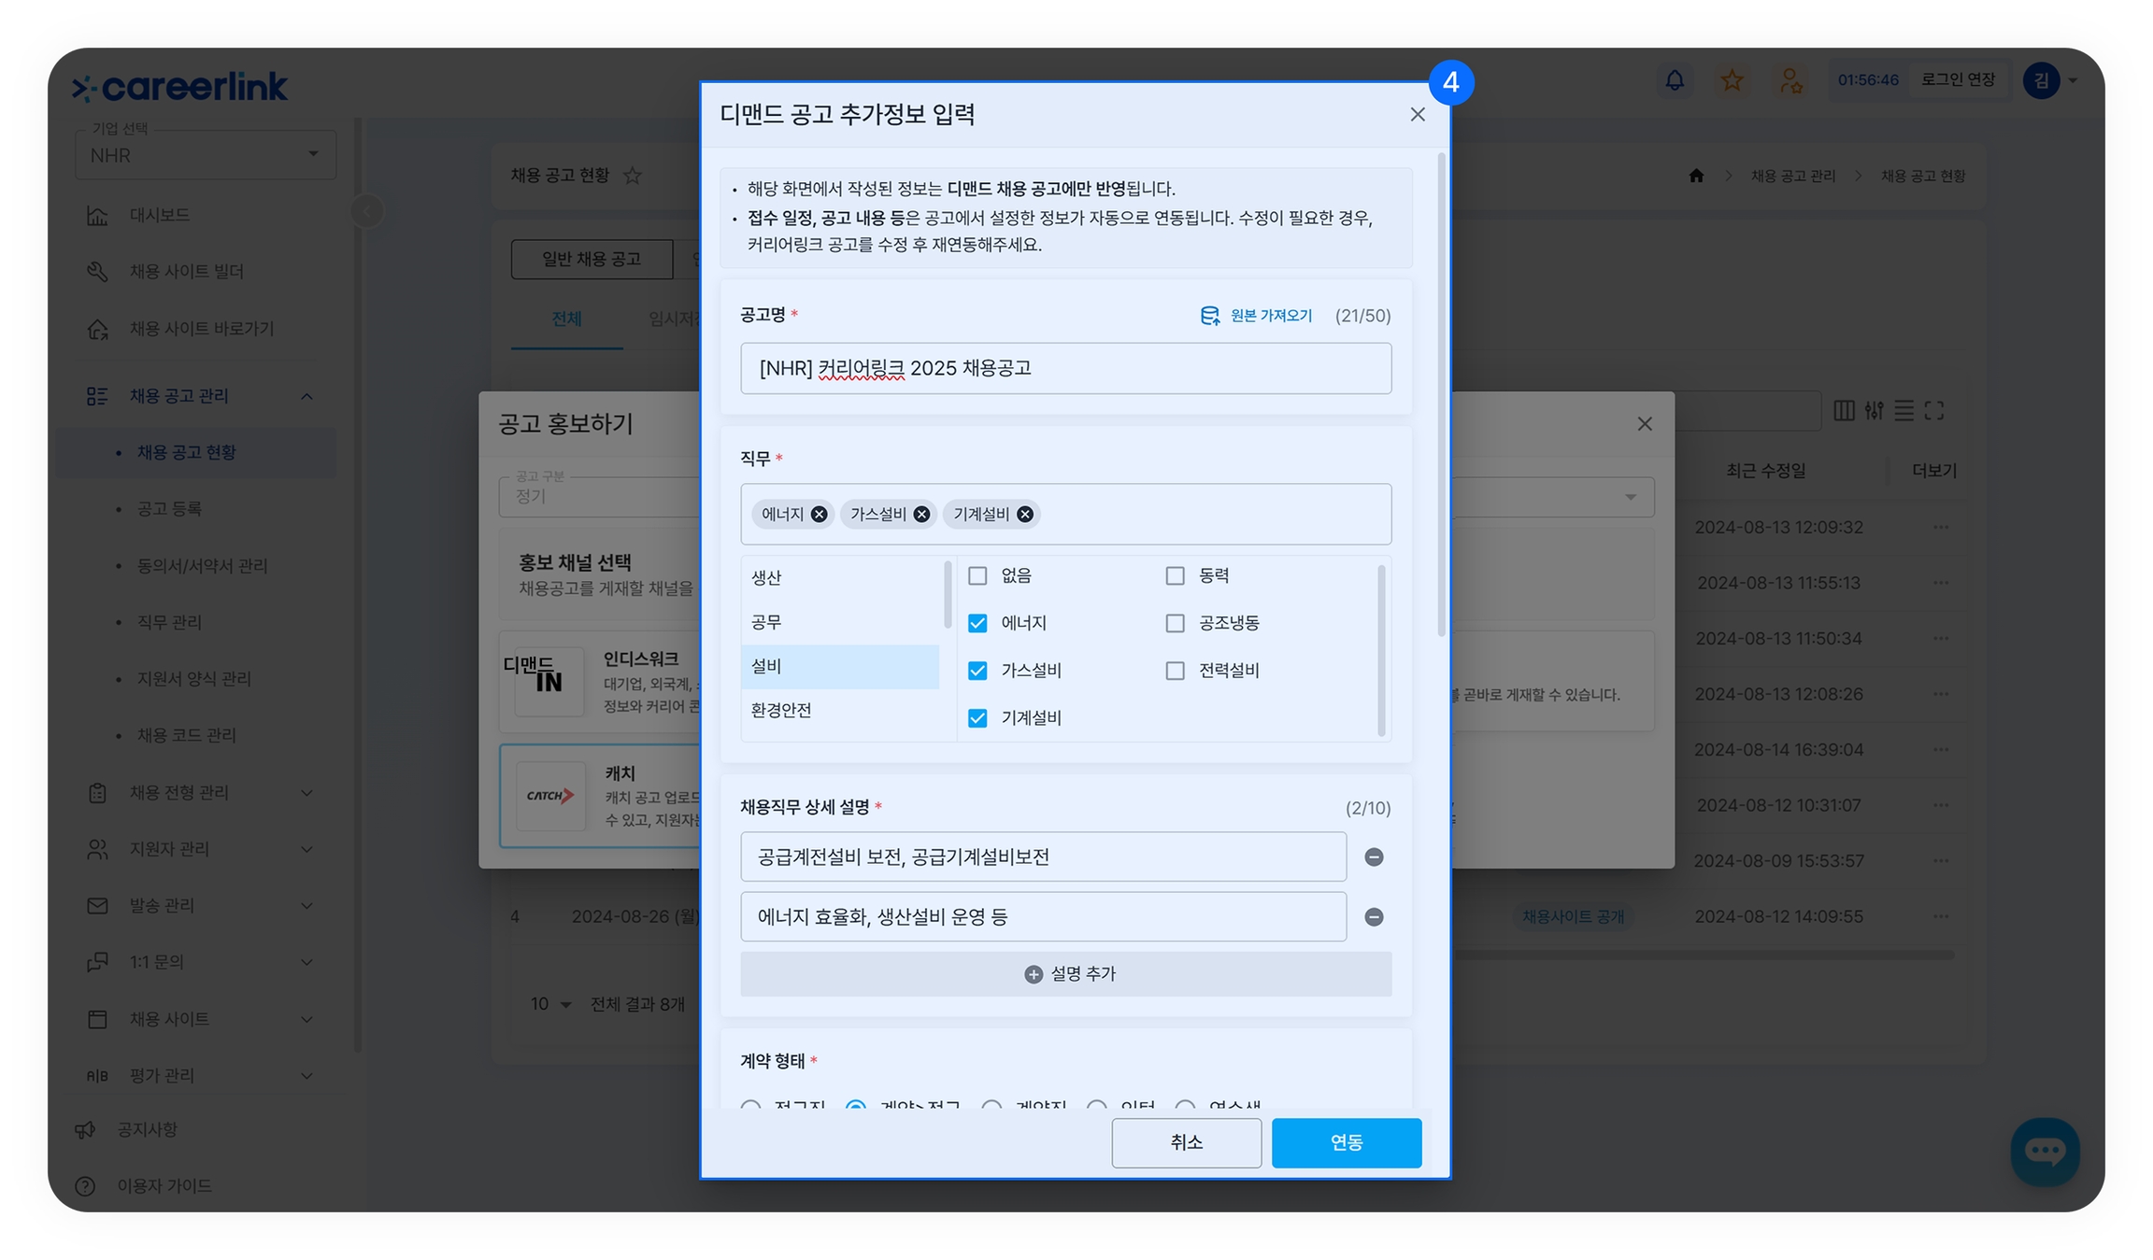Delete the 기계설비 tag chip
The width and height of the screenshot is (2153, 1260).
pos(1025,515)
